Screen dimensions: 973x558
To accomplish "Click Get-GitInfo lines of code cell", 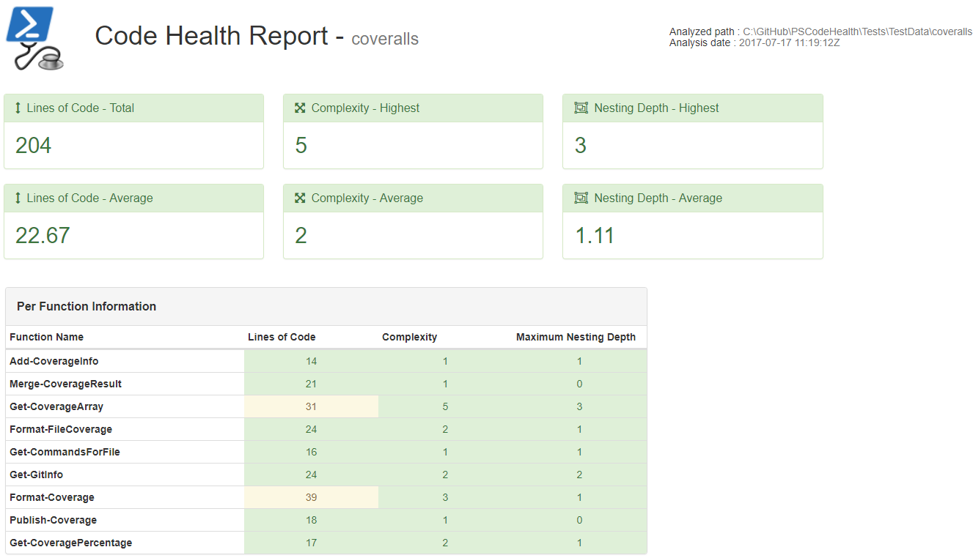I will [312, 475].
